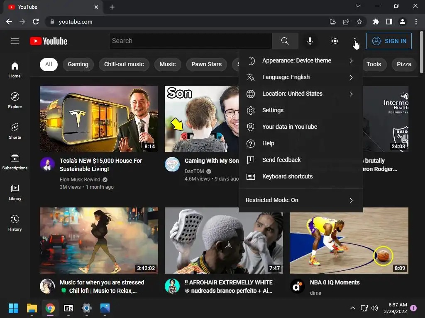Open a new browser tab

(x=112, y=7)
